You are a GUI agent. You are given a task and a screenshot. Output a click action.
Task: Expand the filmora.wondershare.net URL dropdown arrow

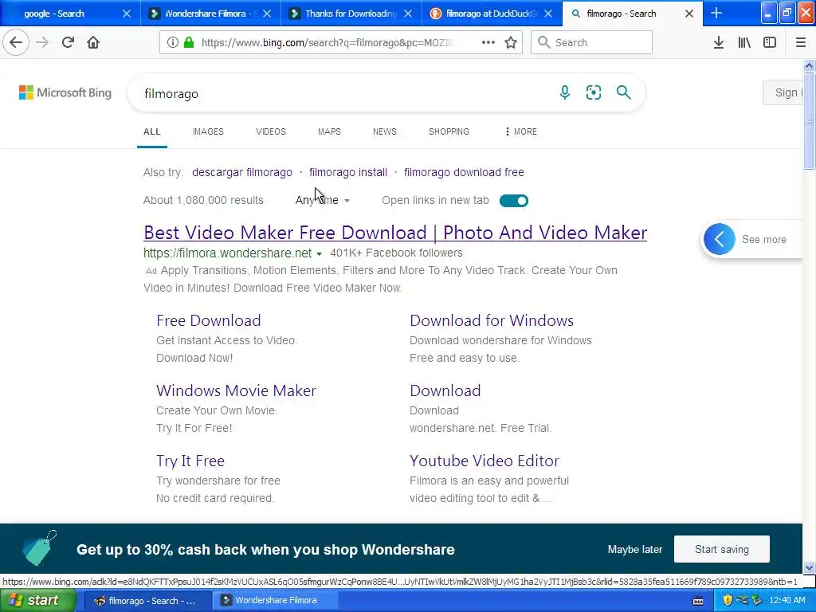pyautogui.click(x=319, y=254)
